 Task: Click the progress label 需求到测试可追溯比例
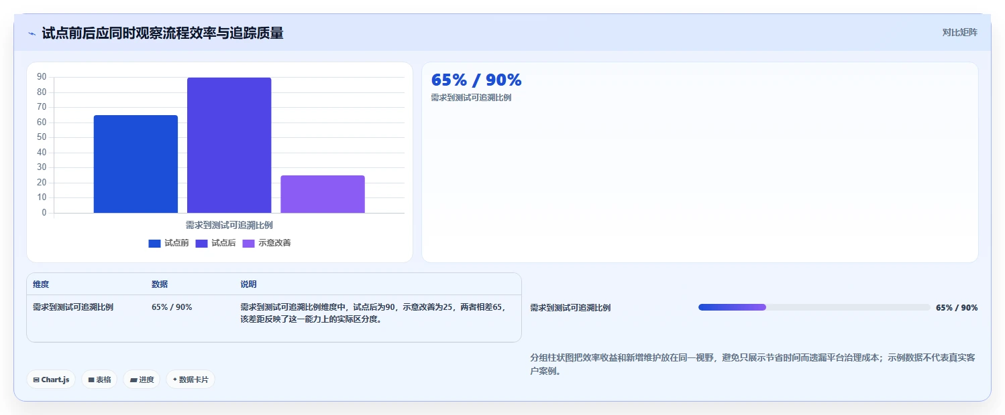(x=570, y=308)
